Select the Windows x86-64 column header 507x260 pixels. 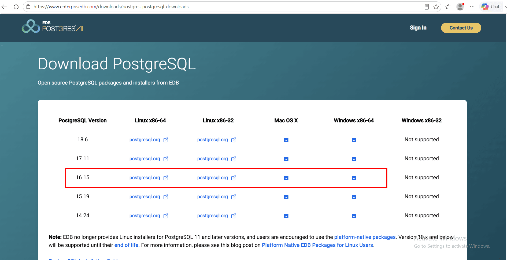point(354,120)
